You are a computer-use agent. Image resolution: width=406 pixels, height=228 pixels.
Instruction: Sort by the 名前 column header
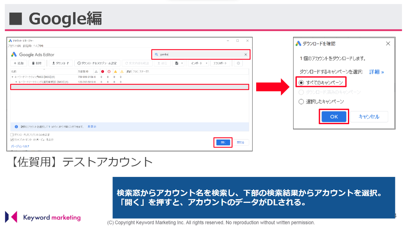click(x=13, y=71)
